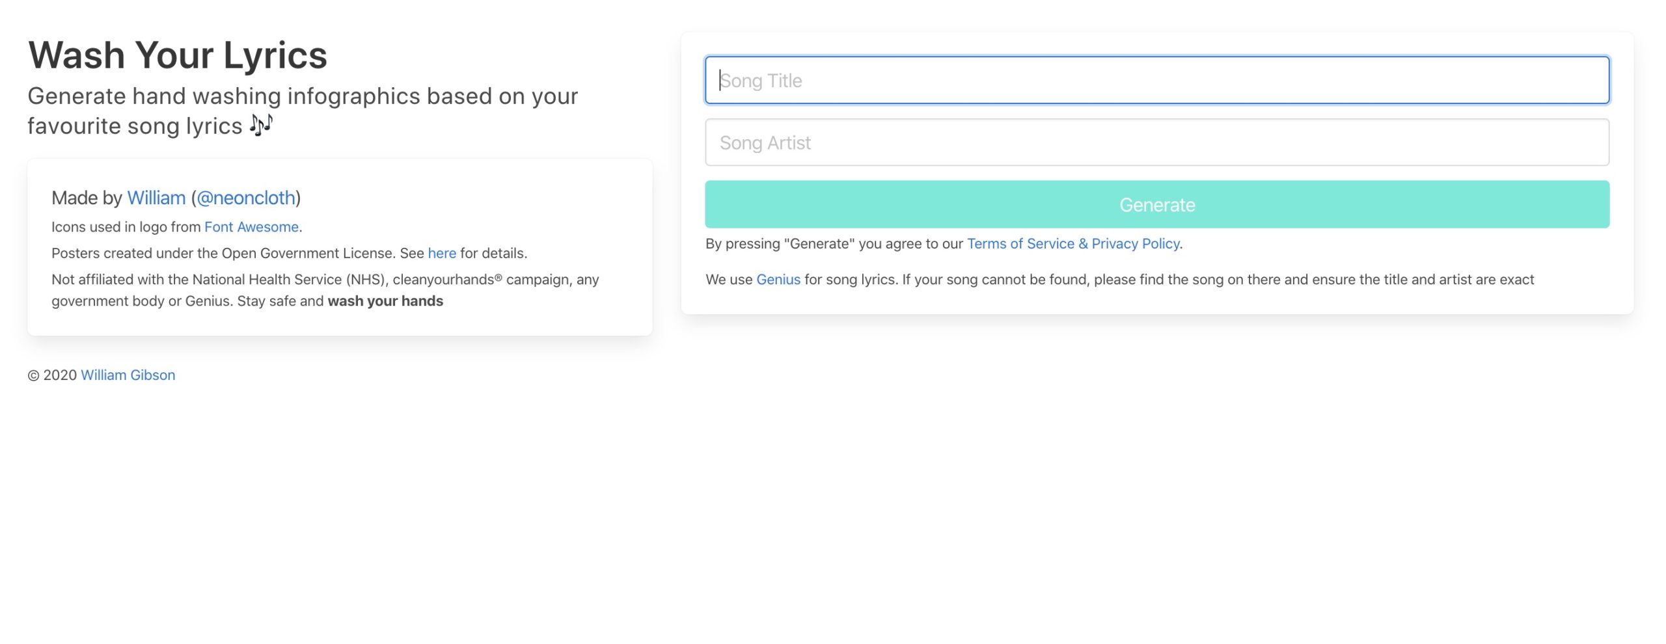Viewport: 1666px width, 644px height.
Task: Open the William Gibson footer link
Action: click(x=127, y=375)
